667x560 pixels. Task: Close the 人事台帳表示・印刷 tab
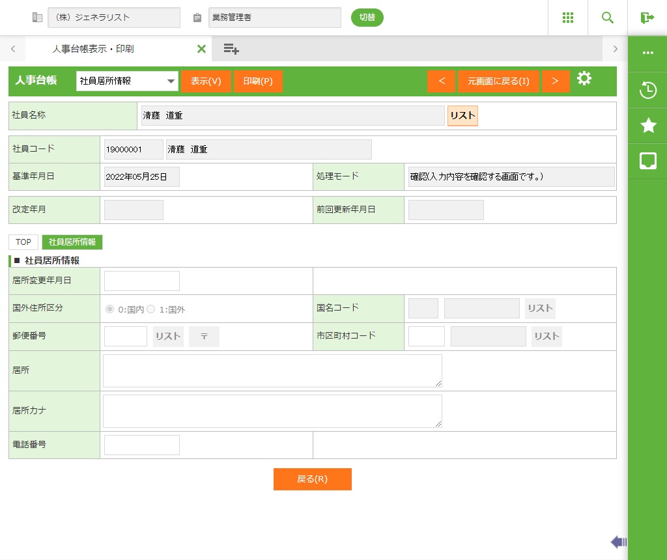[201, 49]
